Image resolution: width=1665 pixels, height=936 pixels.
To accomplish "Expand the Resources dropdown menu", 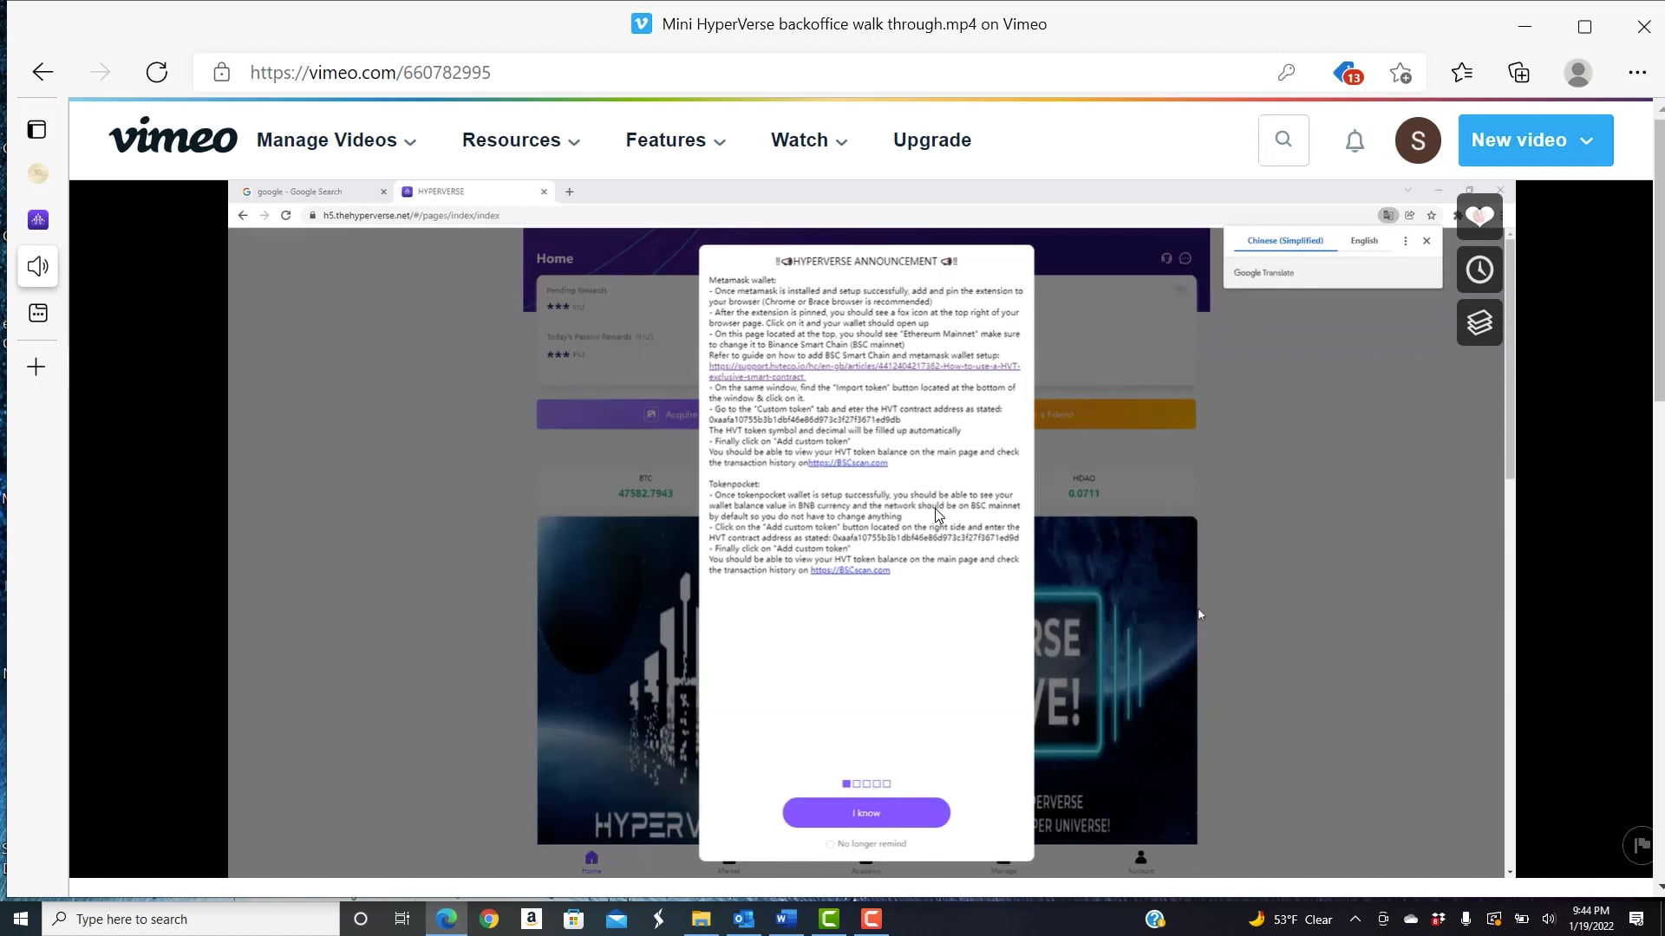I will click(x=520, y=140).
